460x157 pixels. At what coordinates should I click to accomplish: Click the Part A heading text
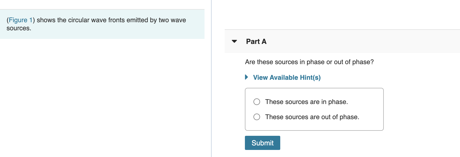point(256,41)
